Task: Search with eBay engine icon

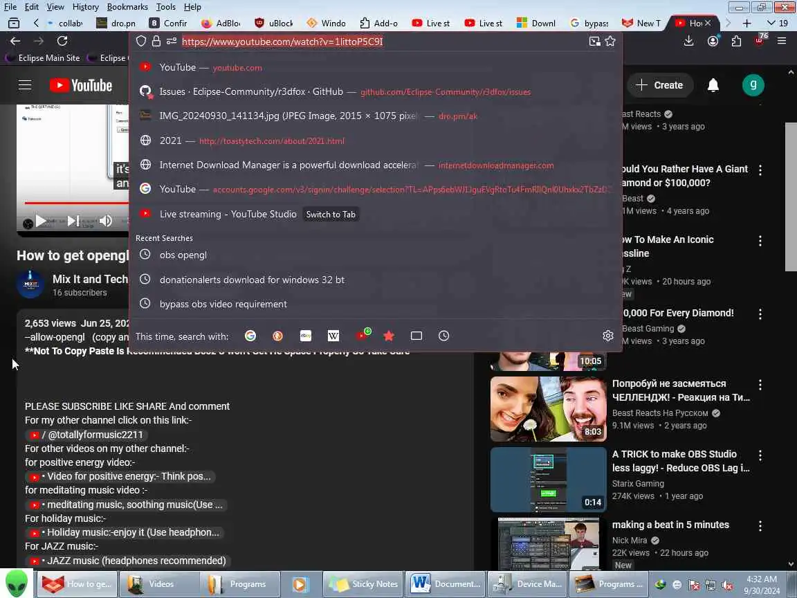Action: [306, 336]
